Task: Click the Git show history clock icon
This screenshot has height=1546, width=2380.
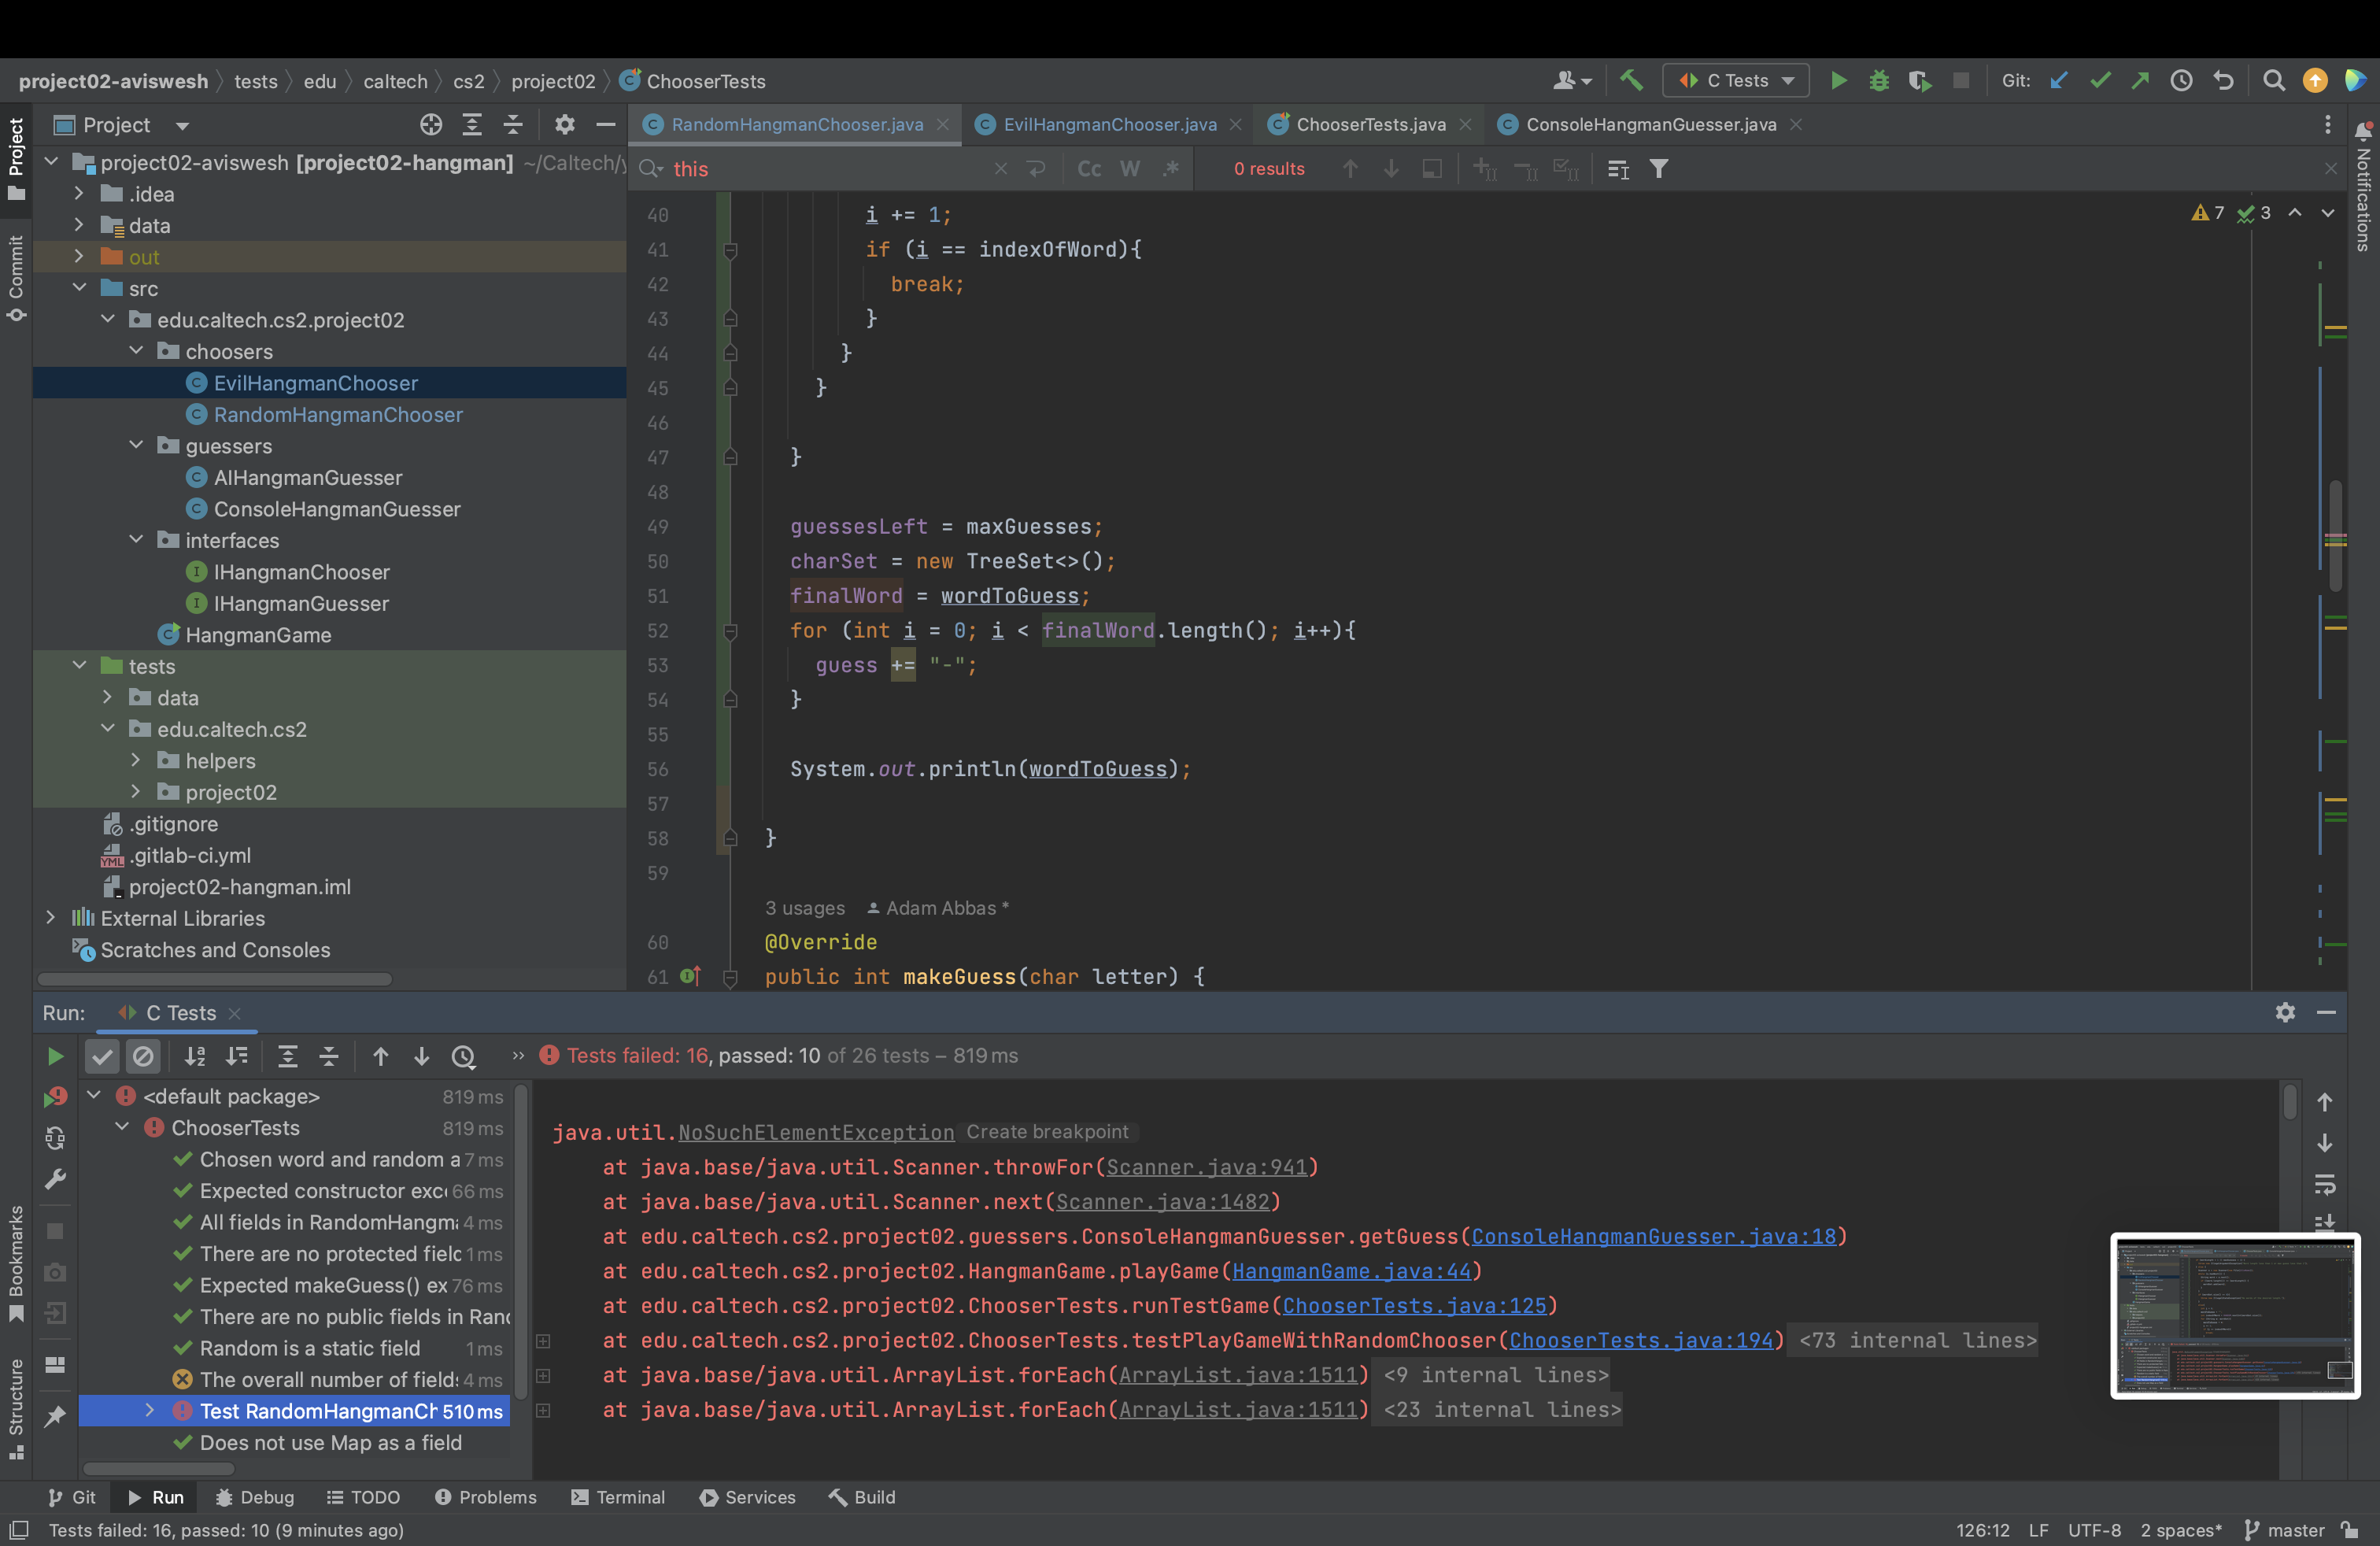Action: click(x=2181, y=81)
